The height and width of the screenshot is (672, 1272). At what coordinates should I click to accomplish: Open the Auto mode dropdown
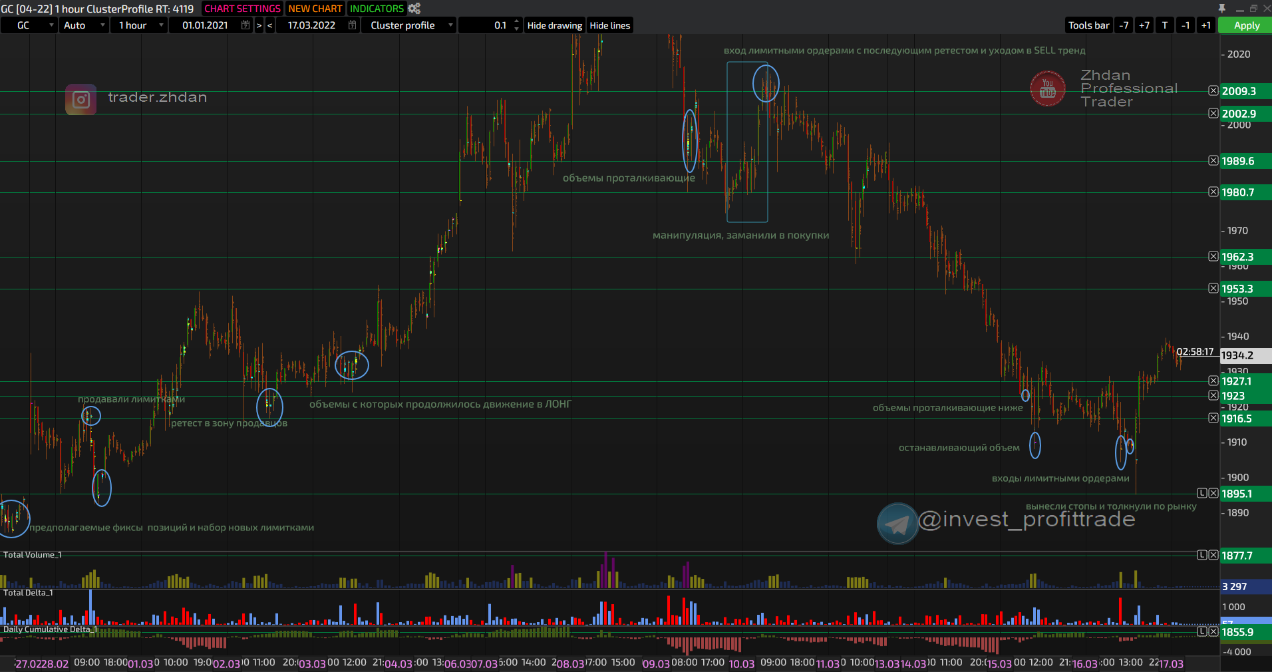(84, 25)
